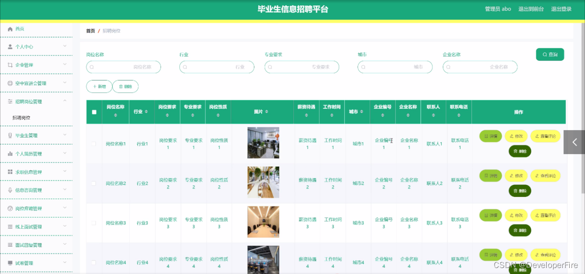Screen dimensions: 585x274
Task: Click 退出登录 in the top bar
Action: click(561, 9)
